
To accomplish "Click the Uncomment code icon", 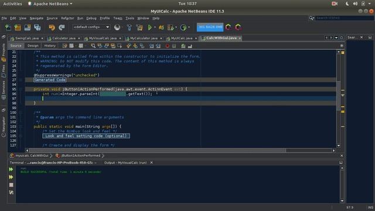I will pyautogui.click(x=190, y=46).
